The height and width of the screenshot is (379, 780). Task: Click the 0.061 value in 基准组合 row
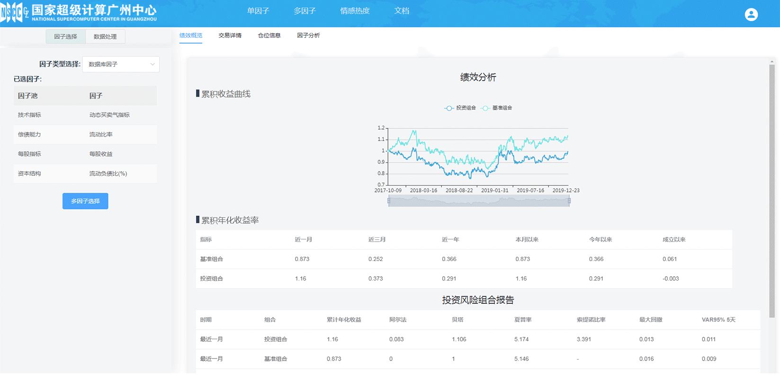[x=670, y=259]
